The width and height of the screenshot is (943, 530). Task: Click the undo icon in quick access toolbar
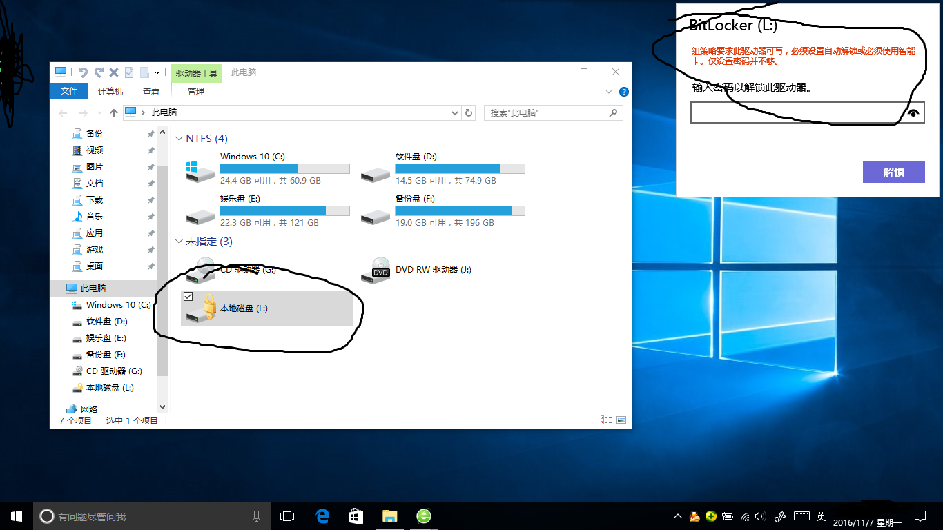click(84, 72)
